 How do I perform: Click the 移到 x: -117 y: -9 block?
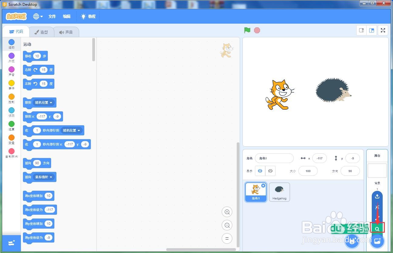(x=43, y=117)
